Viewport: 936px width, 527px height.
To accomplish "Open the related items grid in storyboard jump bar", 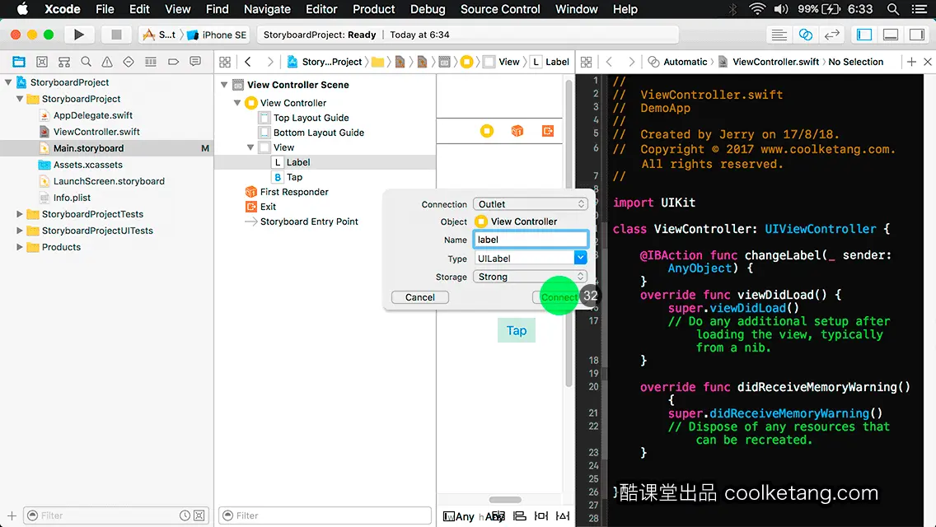I will (225, 62).
